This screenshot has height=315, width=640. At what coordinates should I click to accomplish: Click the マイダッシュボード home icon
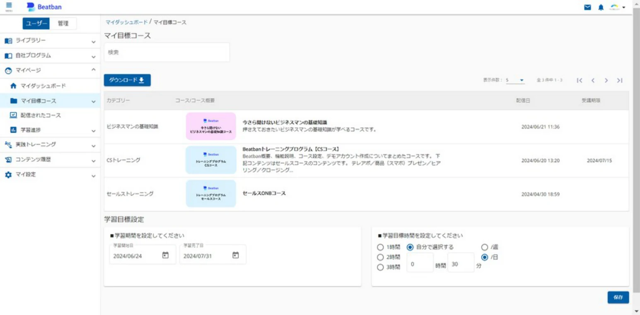tap(14, 86)
